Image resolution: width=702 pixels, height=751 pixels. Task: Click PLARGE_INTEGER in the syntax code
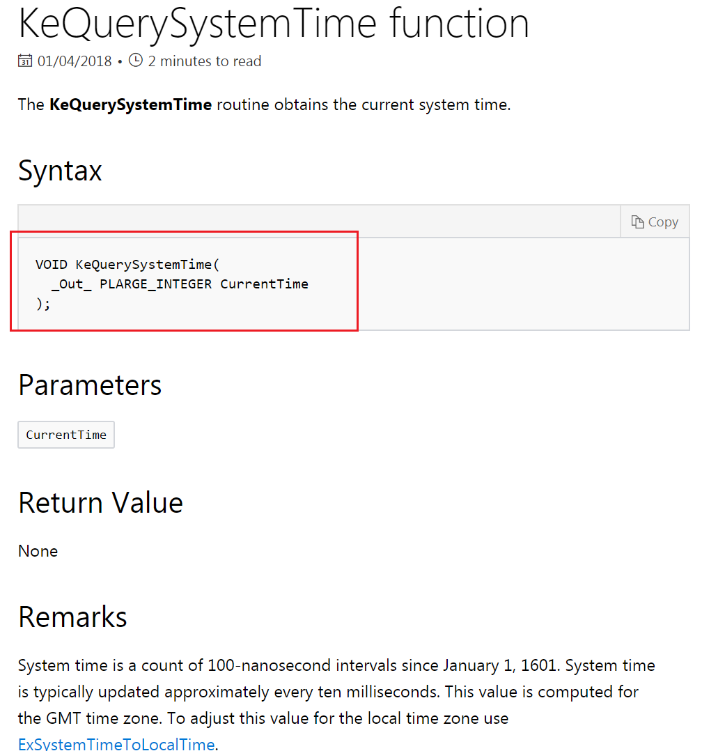click(x=156, y=284)
